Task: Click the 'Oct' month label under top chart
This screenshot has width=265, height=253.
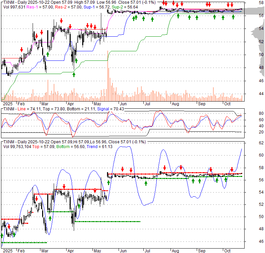Action: click(227, 104)
